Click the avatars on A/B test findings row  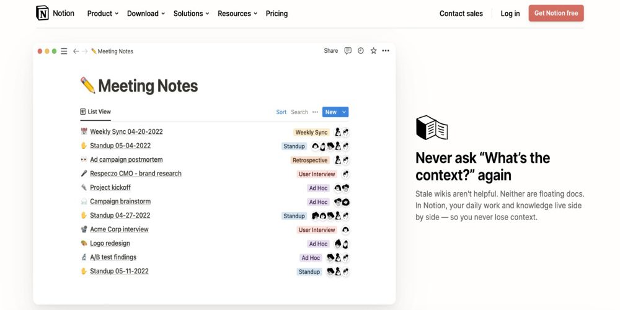338,258
